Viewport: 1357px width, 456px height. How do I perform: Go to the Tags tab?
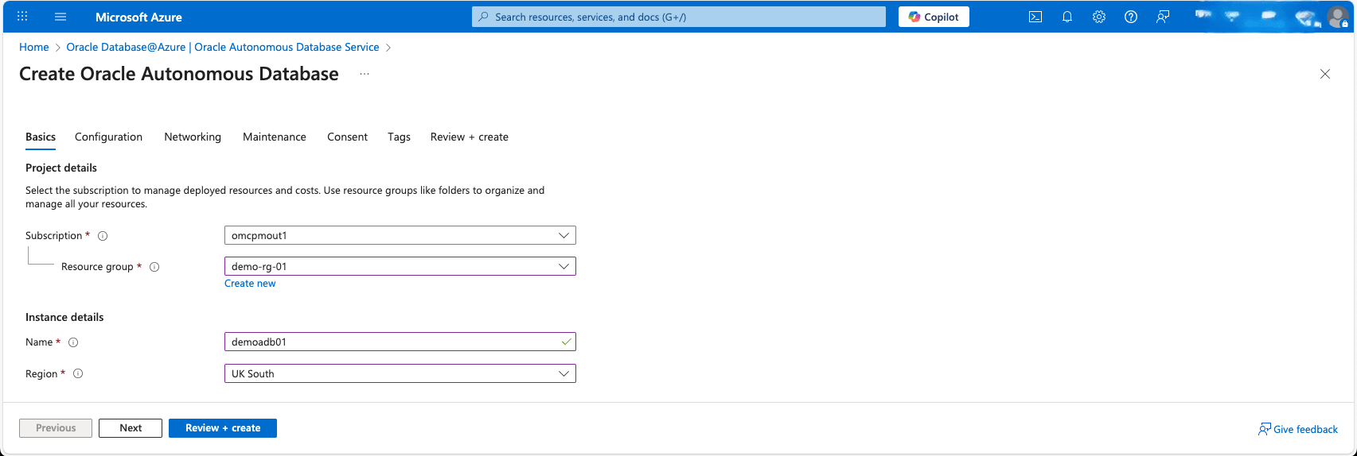[399, 137]
